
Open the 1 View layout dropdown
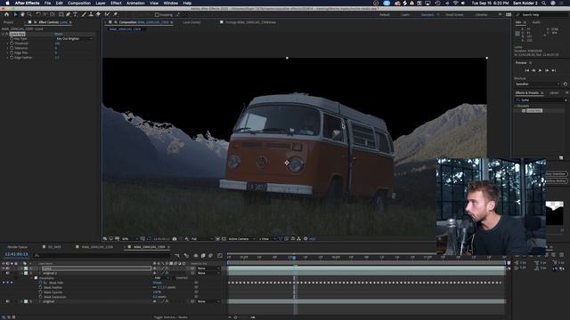coord(266,239)
